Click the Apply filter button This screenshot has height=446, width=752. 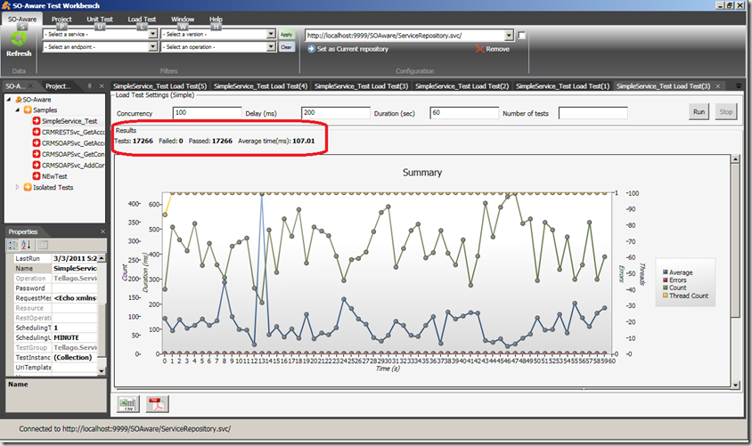(286, 34)
